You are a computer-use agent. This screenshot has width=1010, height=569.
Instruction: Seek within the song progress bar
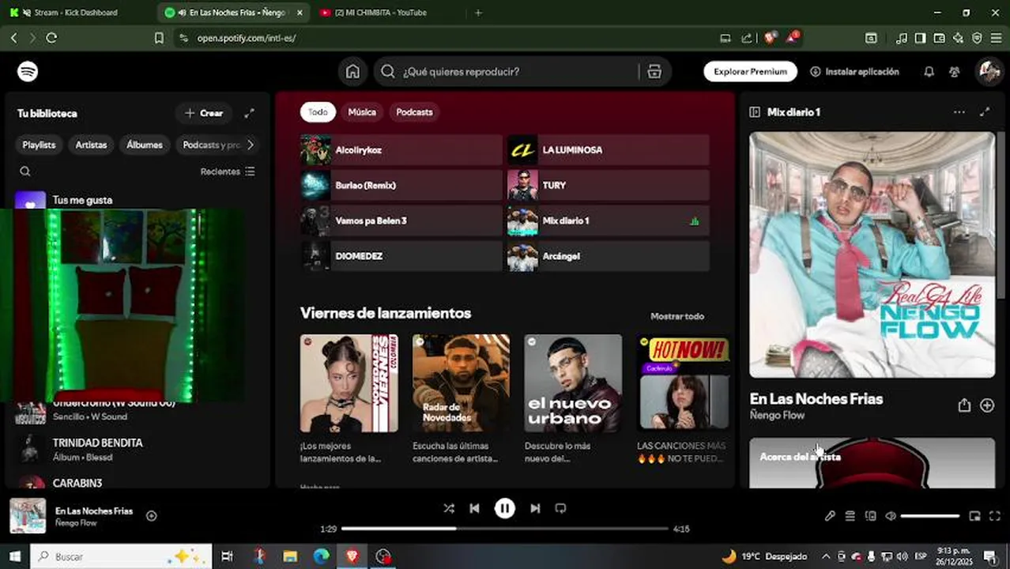(x=505, y=529)
